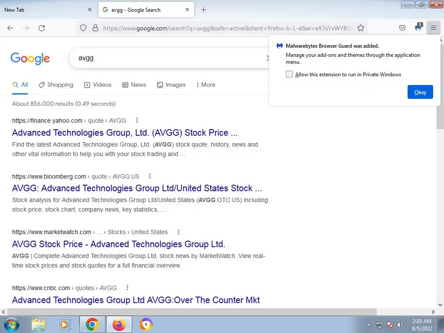Switch to the New Tab tab

[x=48, y=10]
